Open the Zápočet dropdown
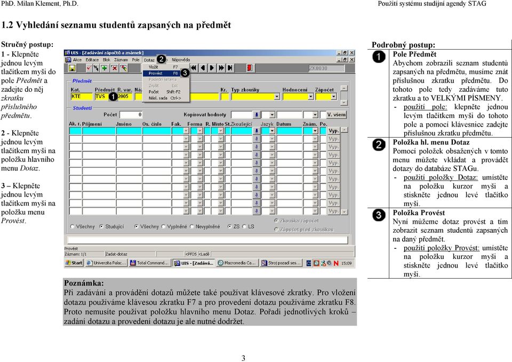Screen dimensions: 512x362 click(x=333, y=97)
